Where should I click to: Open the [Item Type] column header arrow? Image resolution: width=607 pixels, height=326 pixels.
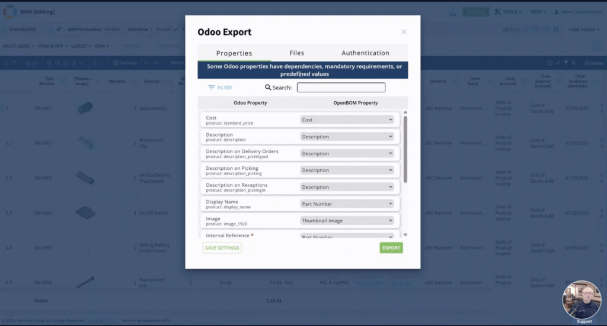coord(489,81)
